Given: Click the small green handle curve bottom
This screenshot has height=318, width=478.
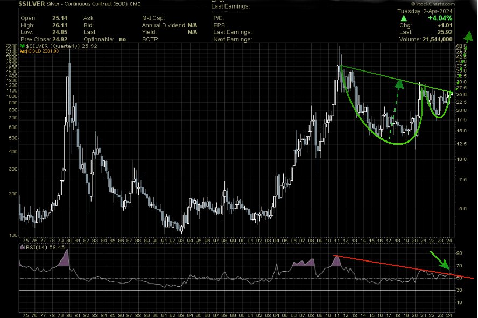Looking at the screenshot, I should (x=439, y=117).
